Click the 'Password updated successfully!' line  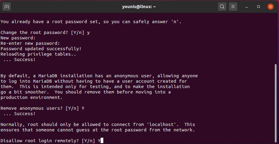tap(41, 49)
